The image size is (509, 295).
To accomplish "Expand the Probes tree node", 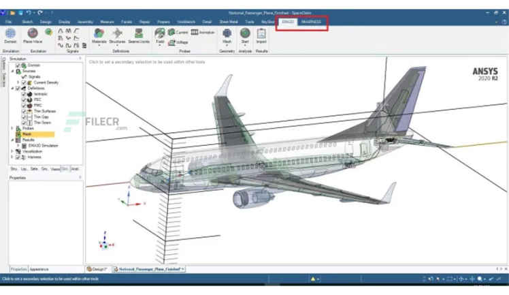I will [x=12, y=128].
